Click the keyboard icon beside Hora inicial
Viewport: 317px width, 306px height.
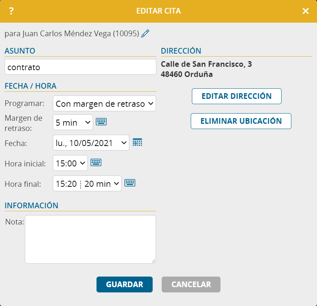pos(96,163)
